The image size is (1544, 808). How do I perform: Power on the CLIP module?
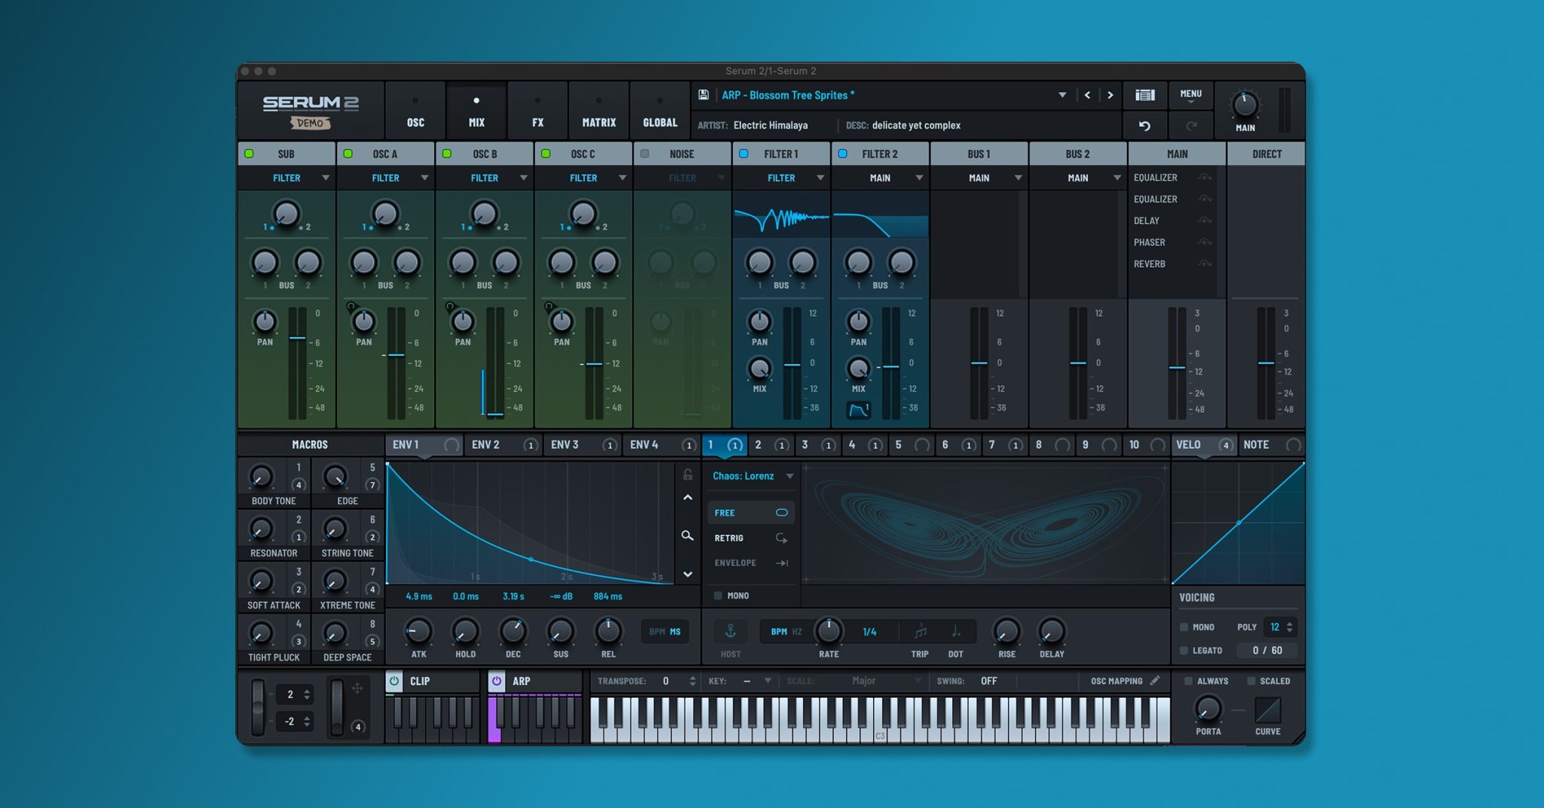(x=393, y=680)
